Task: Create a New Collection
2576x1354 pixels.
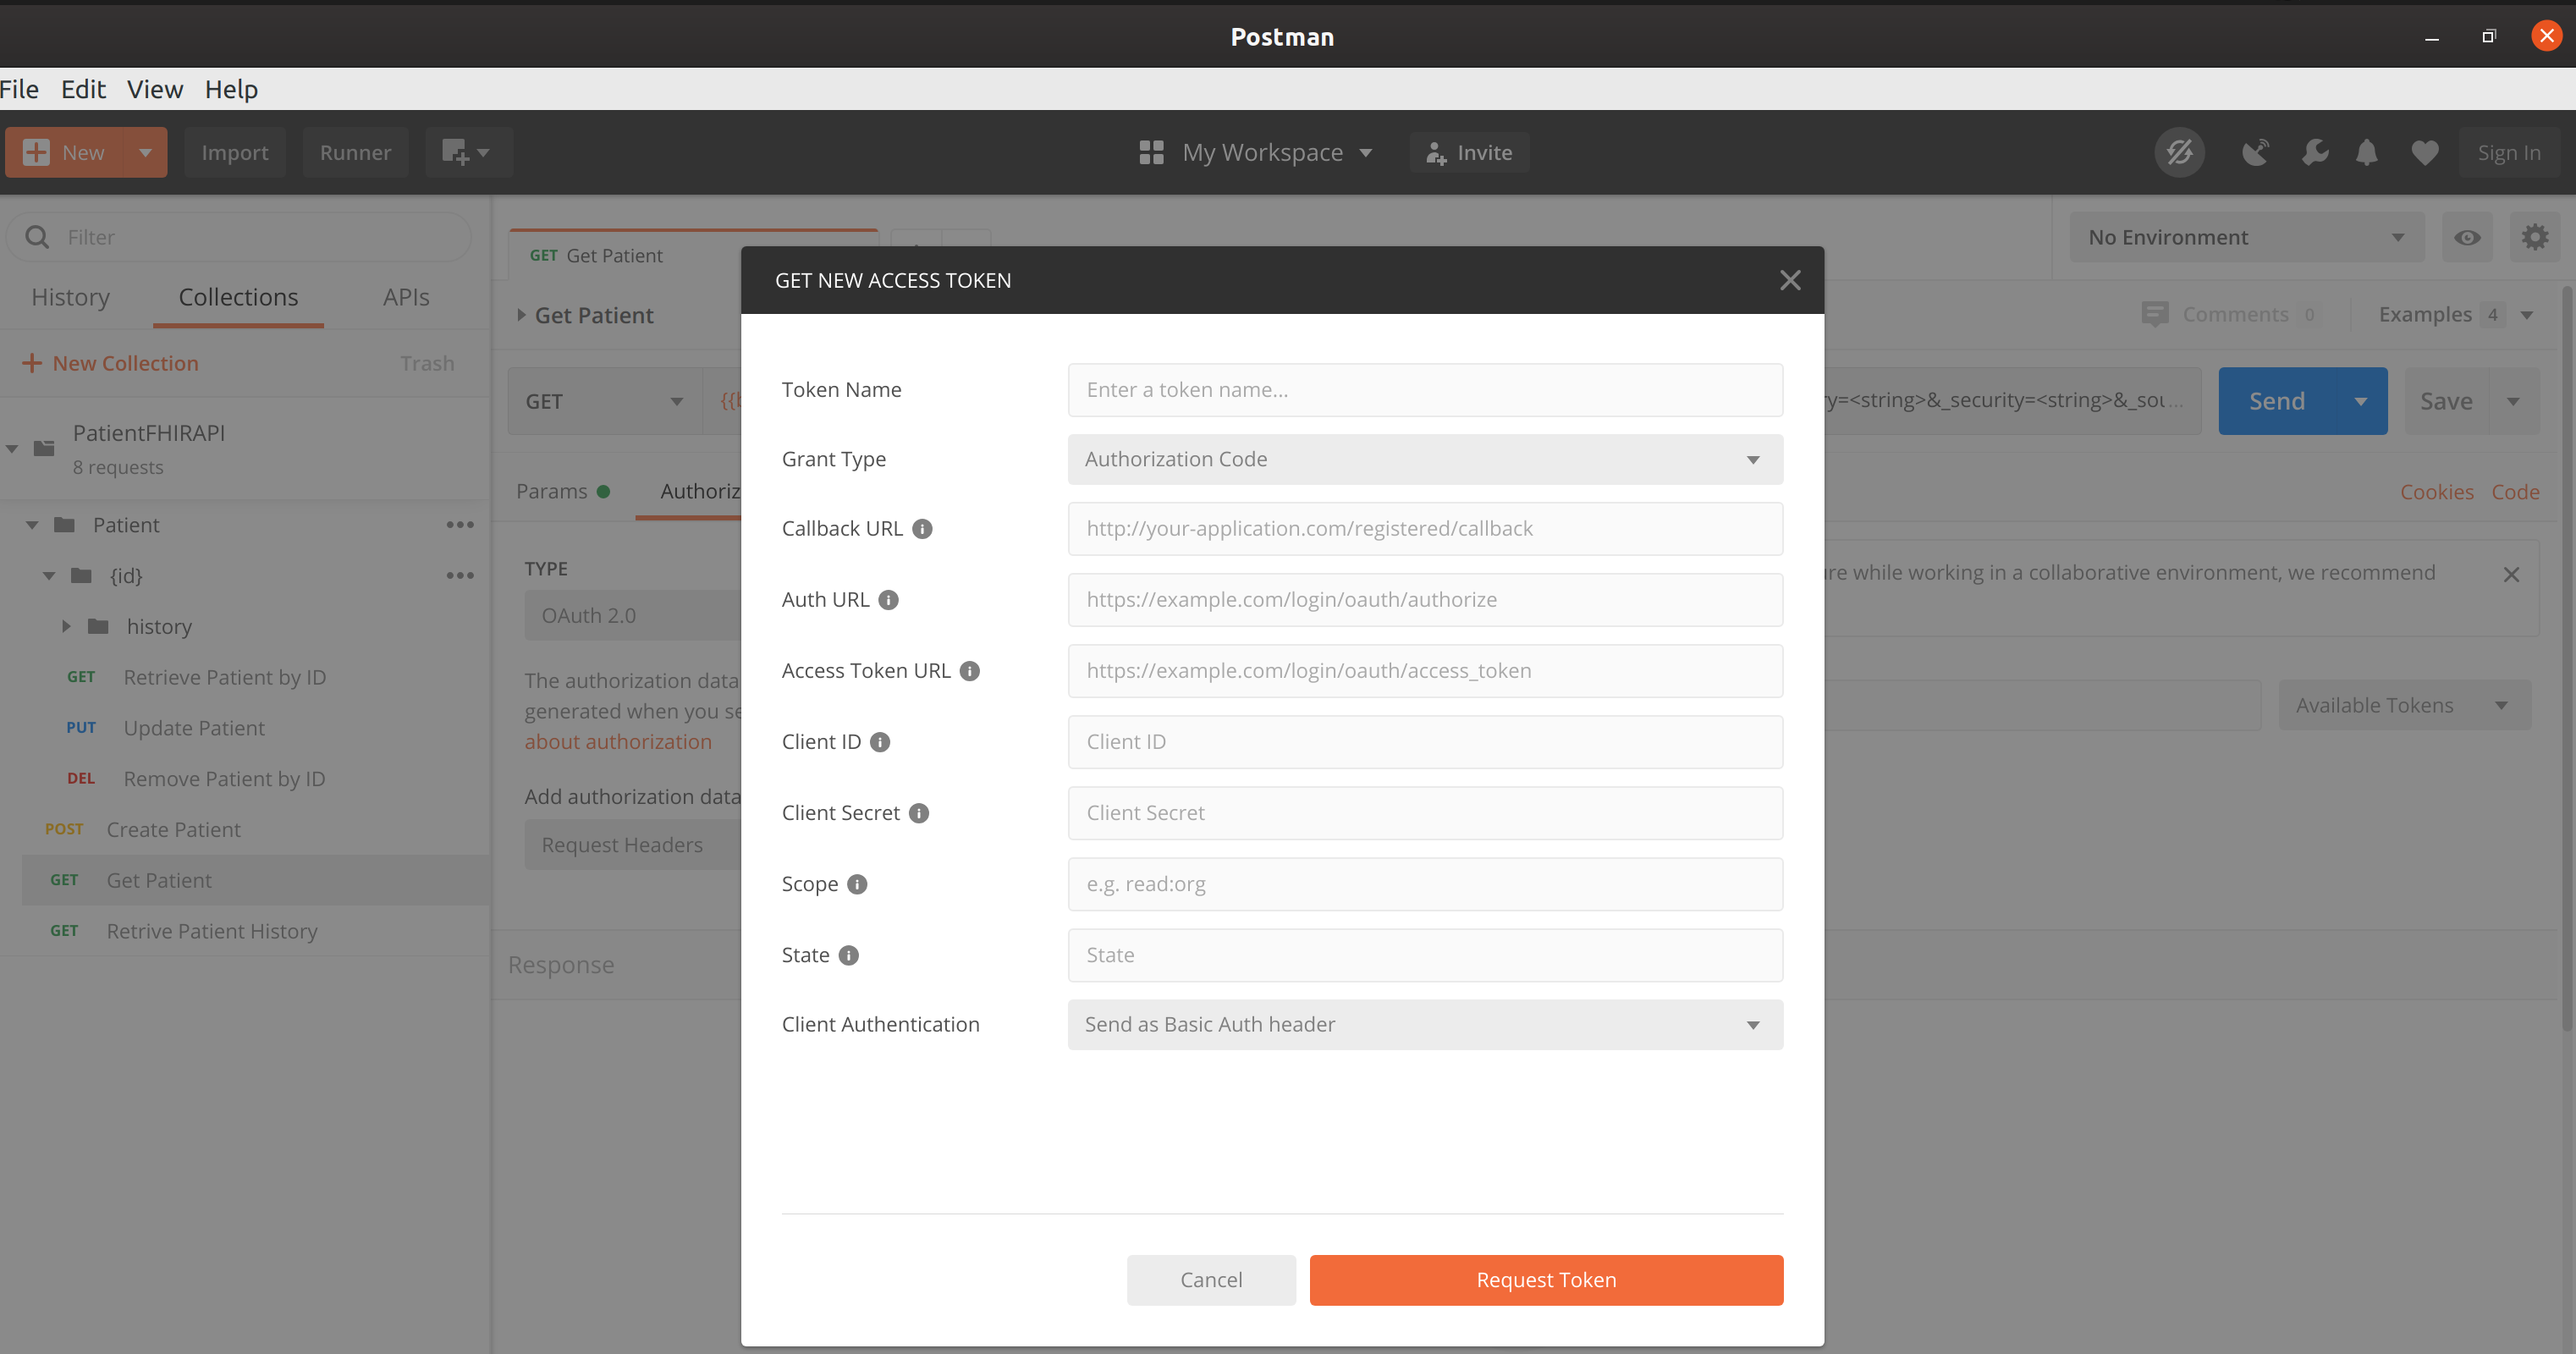Action: [x=111, y=363]
